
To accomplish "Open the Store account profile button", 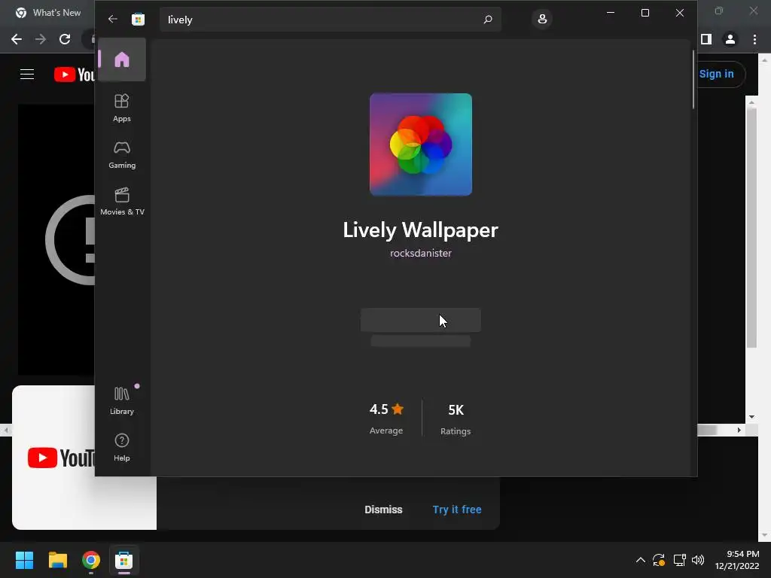I will point(542,19).
